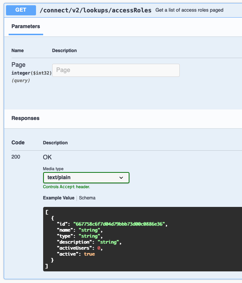
Task: Collapse the /connect/v2/lookups/accessRoles endpoint path
Action: (96, 10)
